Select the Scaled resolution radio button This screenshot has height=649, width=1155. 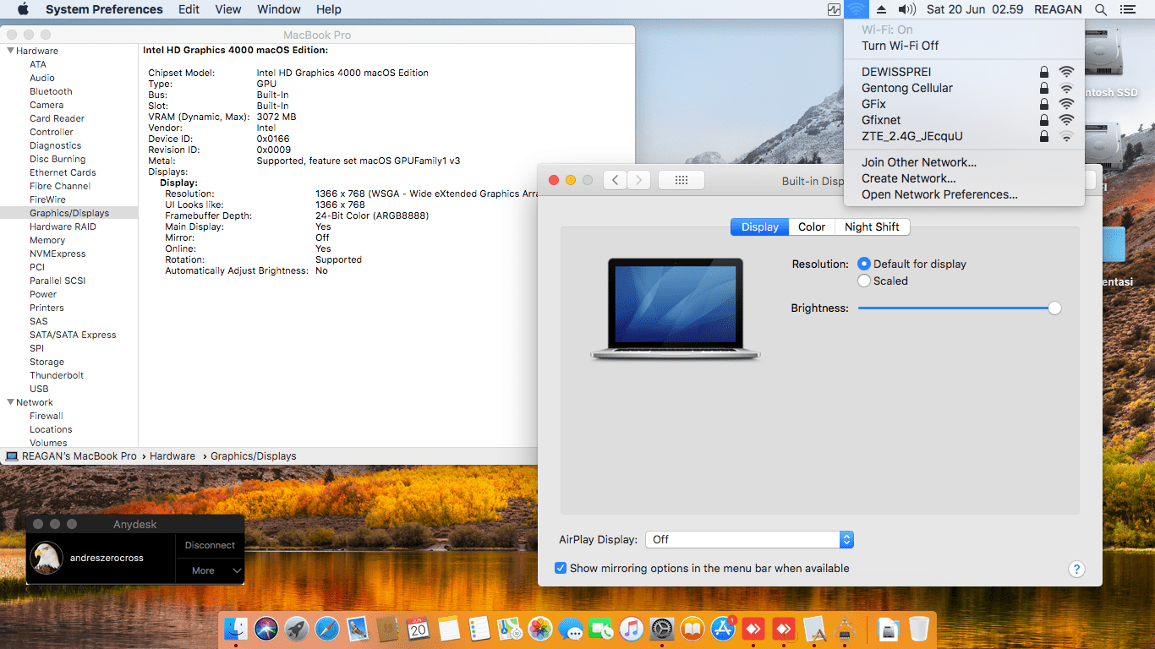[864, 281]
